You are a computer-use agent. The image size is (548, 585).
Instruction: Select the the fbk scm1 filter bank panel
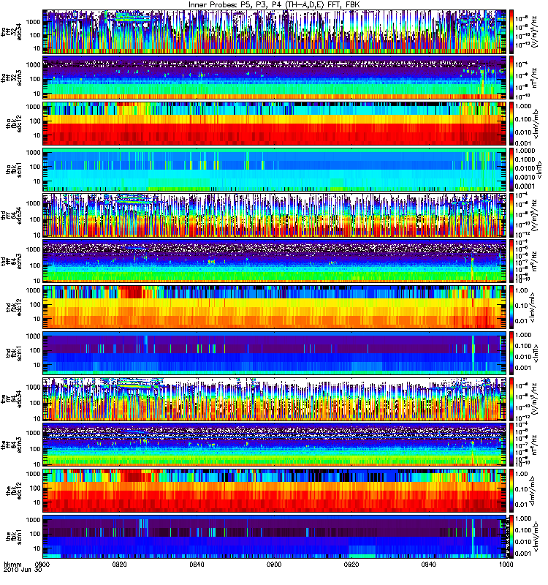click(x=274, y=537)
